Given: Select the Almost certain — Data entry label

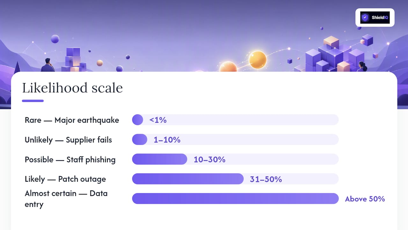Looking at the screenshot, I should tap(66, 199).
